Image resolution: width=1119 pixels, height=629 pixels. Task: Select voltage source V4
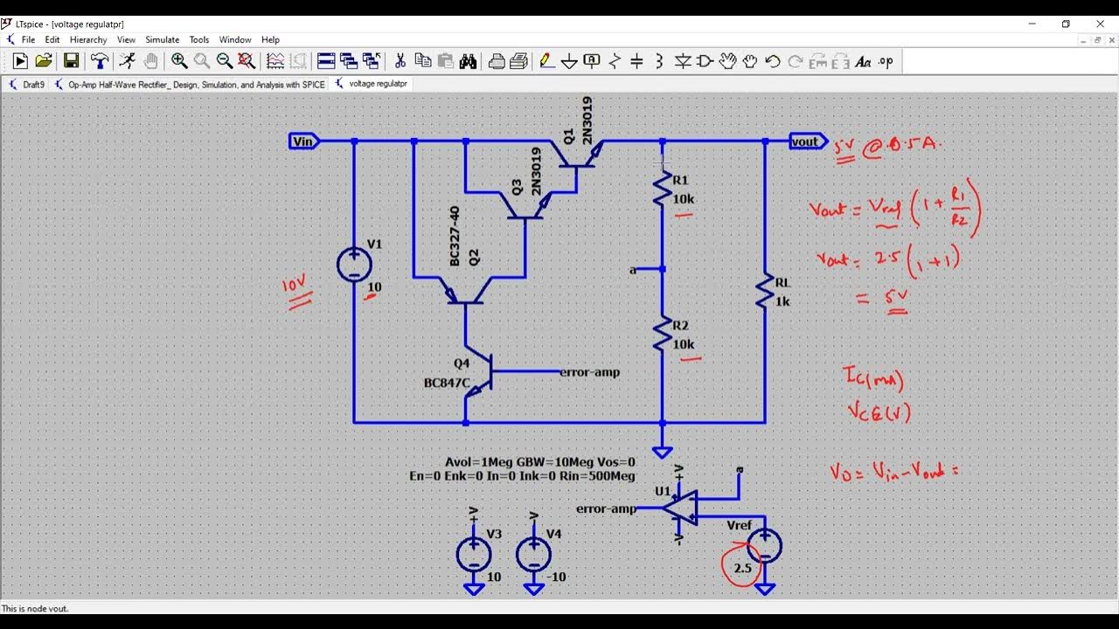(533, 554)
